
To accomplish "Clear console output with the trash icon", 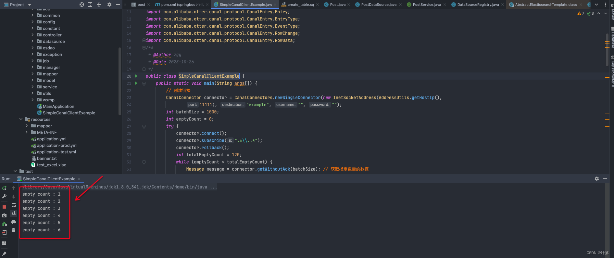I will click(x=14, y=230).
